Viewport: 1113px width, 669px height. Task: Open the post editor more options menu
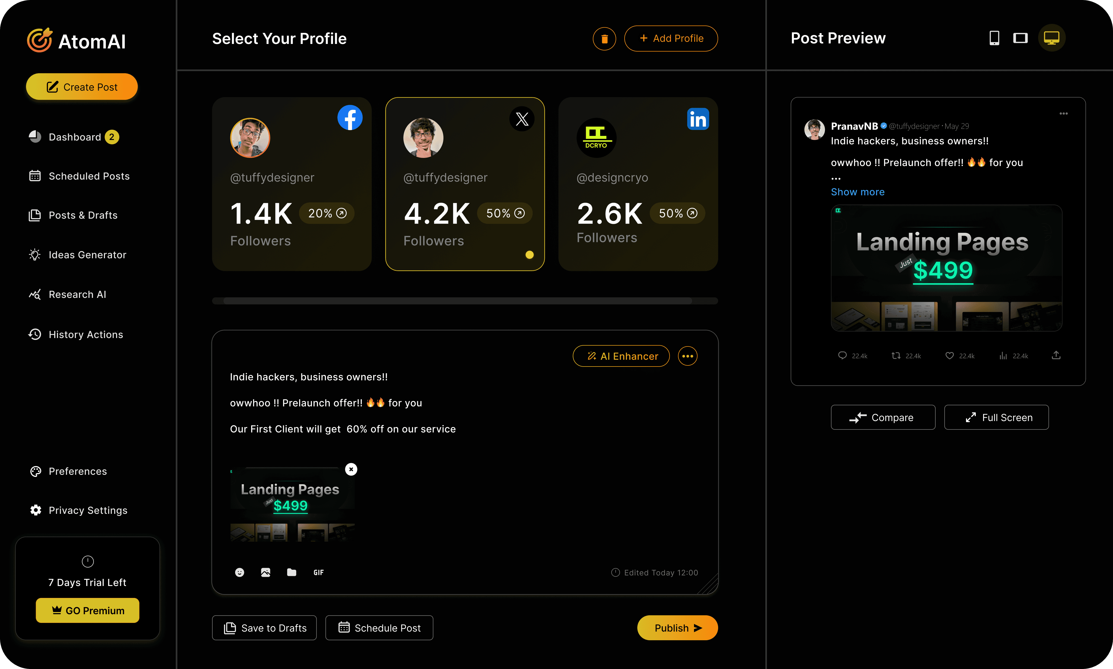click(x=688, y=356)
